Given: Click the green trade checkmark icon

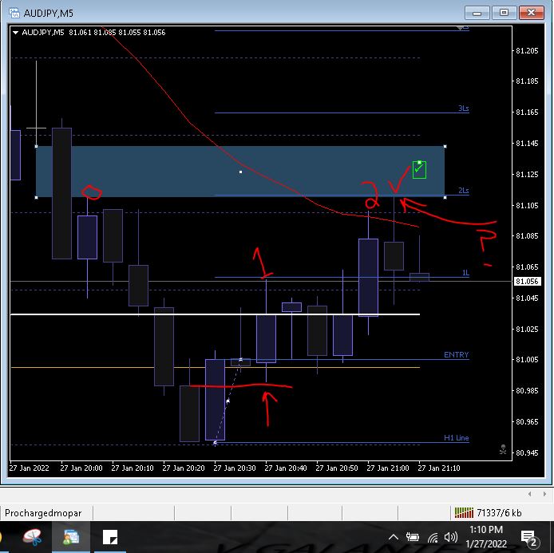Looking at the screenshot, I should [x=419, y=169].
